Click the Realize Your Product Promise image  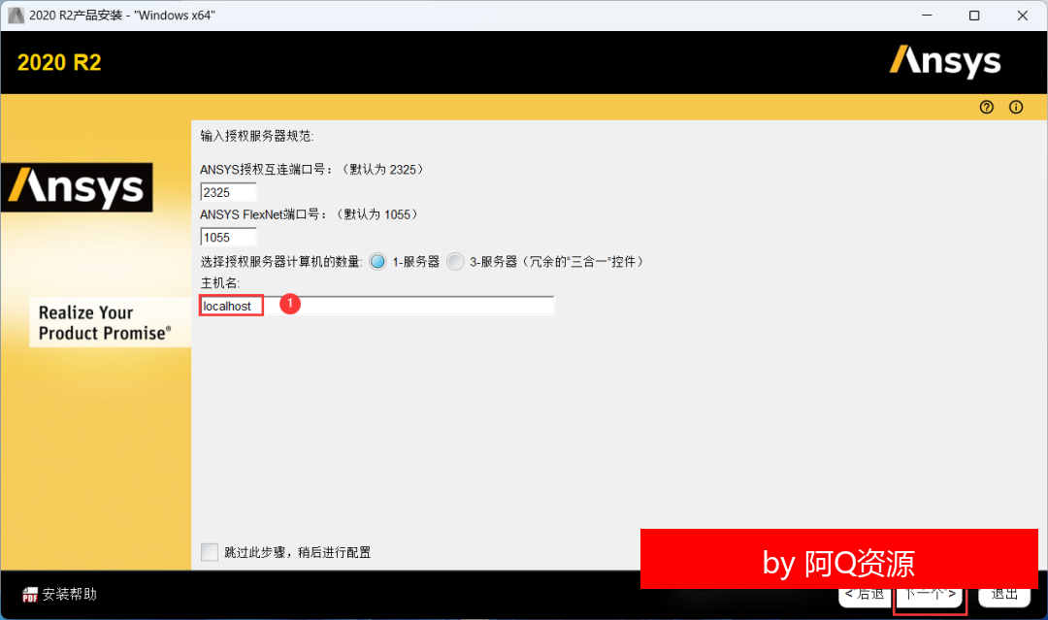click(104, 322)
